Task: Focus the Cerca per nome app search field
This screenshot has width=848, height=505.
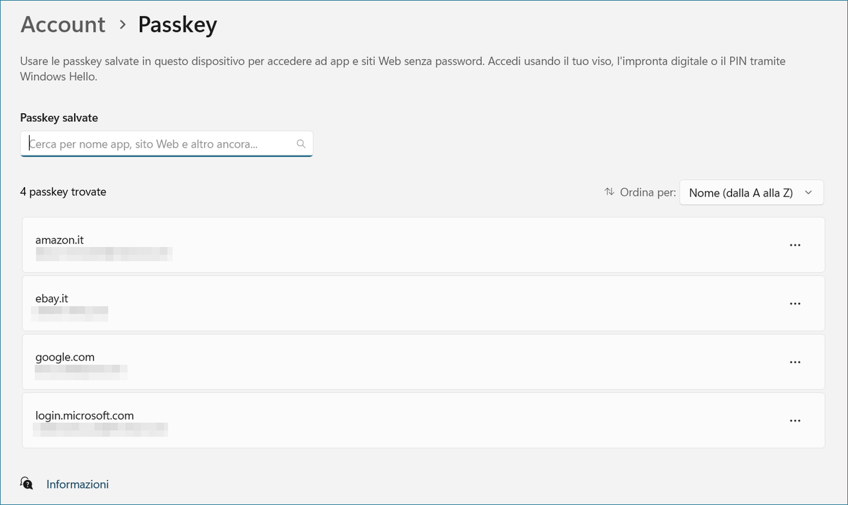Action: pos(166,144)
